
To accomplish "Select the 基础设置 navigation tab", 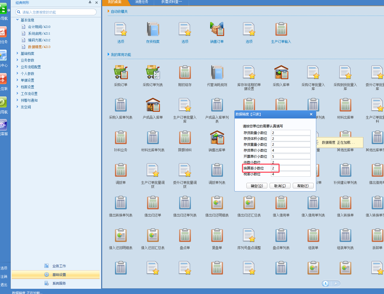I will [x=56, y=274].
